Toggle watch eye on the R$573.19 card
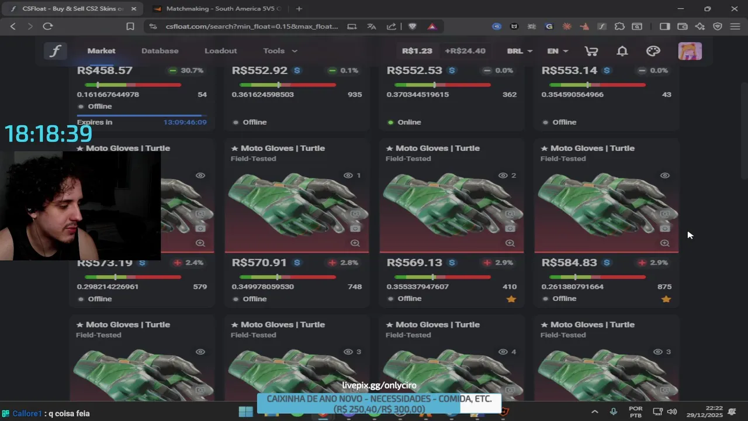The height and width of the screenshot is (421, 748). [200, 175]
